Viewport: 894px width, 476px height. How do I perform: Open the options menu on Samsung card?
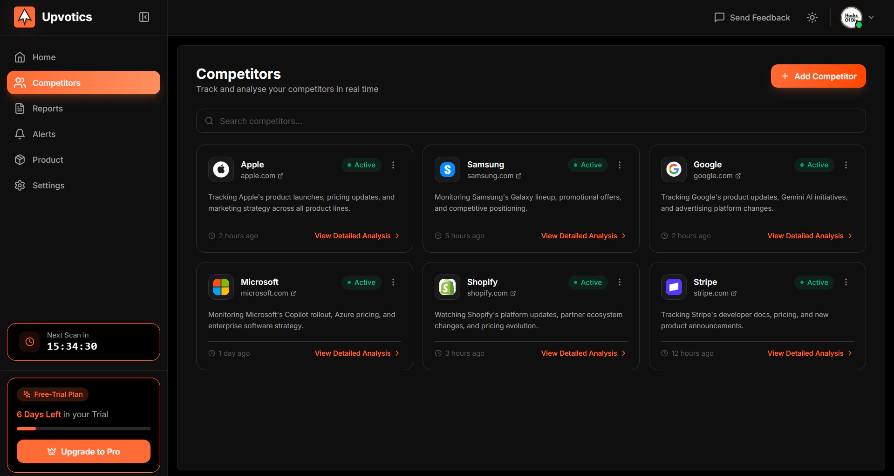(620, 165)
